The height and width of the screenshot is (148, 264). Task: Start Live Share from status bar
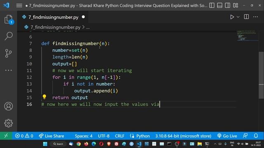[51, 136]
